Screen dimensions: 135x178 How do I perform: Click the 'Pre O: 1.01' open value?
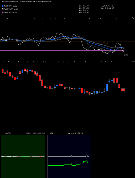(x=84, y=6)
